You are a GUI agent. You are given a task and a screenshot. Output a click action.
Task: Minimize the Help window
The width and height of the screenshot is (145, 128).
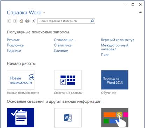click(125, 5)
